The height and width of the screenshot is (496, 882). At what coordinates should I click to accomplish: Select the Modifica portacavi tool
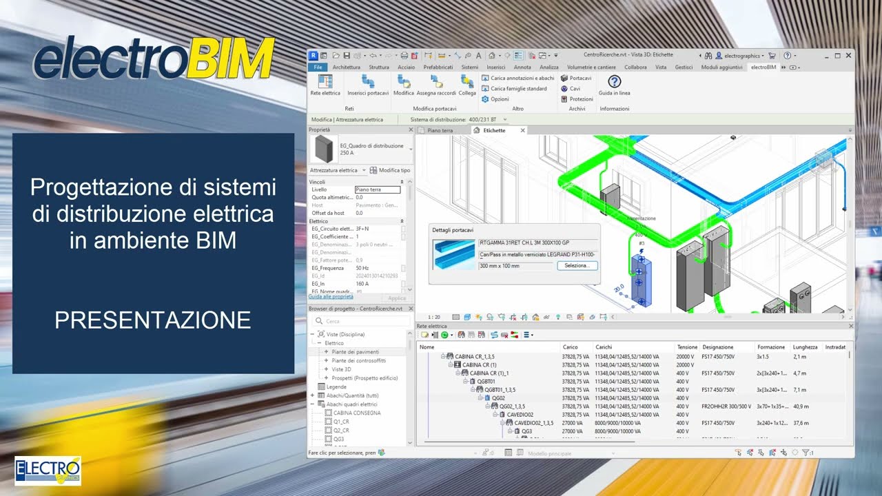click(403, 85)
